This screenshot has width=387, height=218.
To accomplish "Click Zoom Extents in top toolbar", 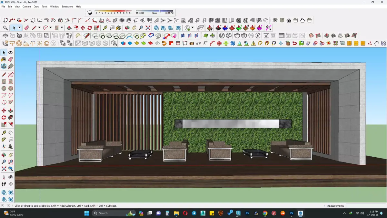I will pyautogui.click(x=148, y=28).
